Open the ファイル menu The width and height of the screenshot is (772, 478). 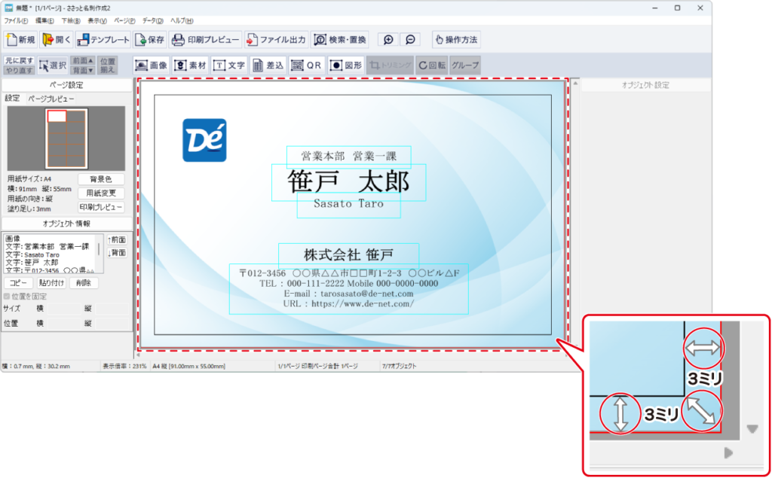16,20
